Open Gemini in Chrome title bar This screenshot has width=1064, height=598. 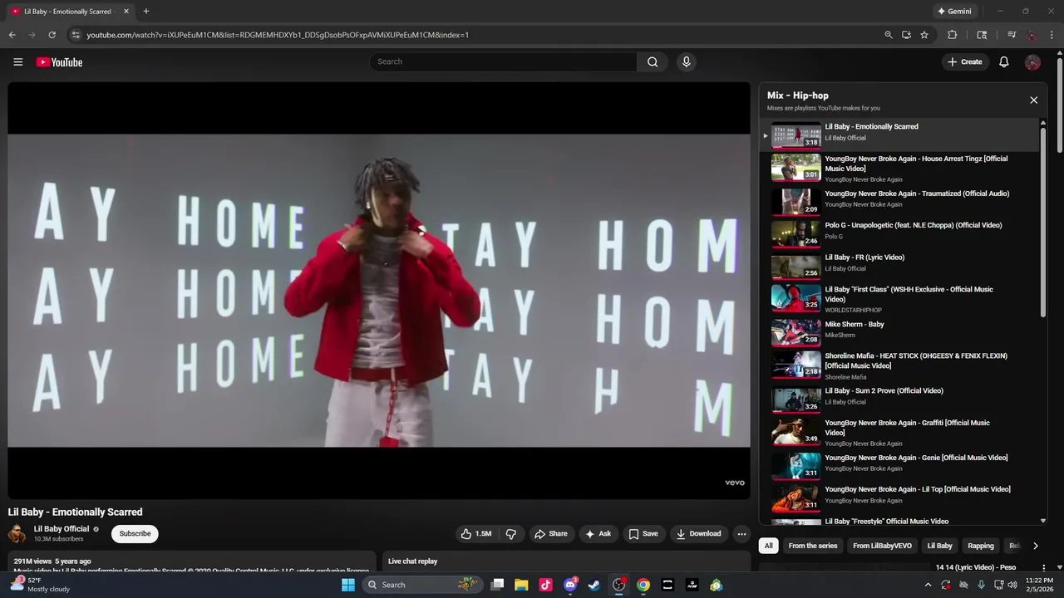pyautogui.click(x=954, y=12)
